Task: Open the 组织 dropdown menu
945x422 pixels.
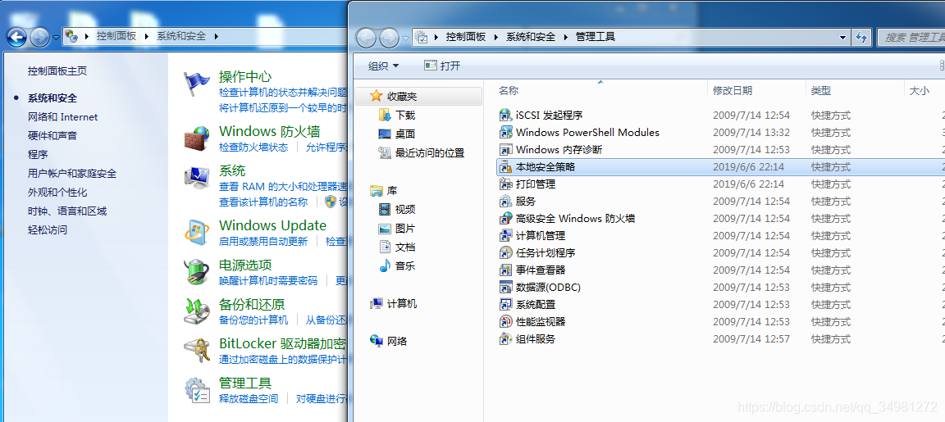Action: pyautogui.click(x=383, y=66)
